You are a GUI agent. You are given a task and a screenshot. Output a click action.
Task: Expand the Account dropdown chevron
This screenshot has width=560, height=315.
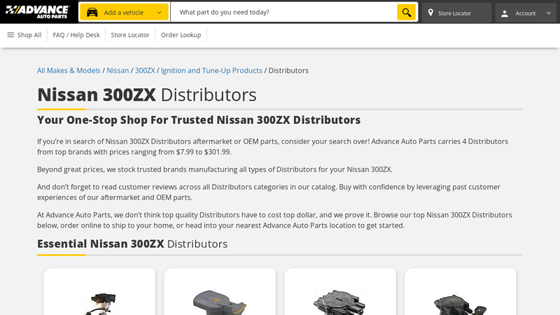point(548,13)
